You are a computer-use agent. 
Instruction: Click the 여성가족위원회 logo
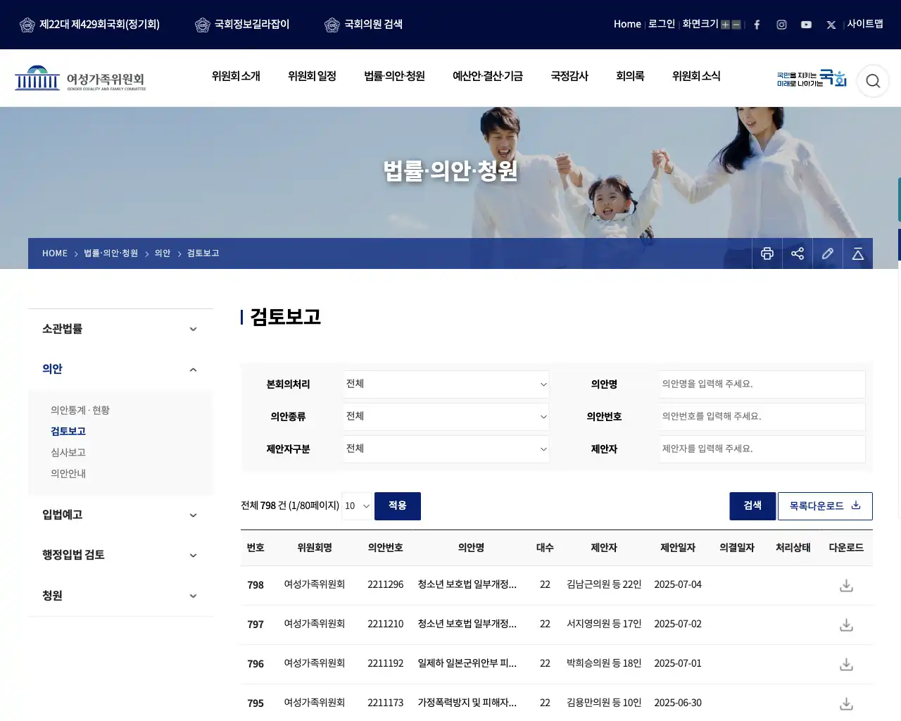click(x=80, y=78)
